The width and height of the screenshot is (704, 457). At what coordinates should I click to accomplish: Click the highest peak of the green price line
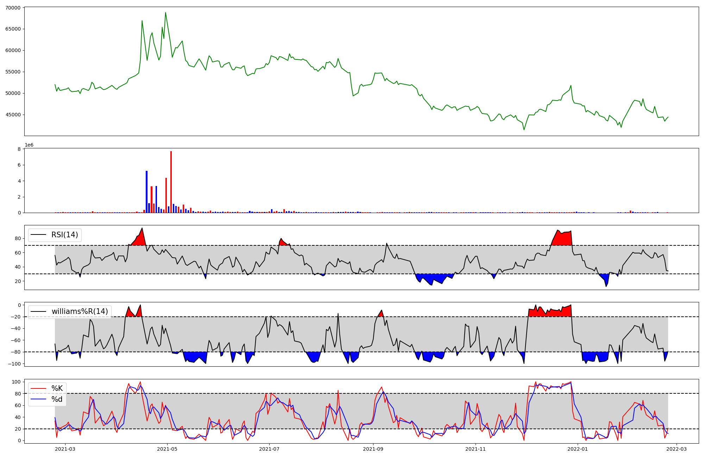(x=165, y=13)
